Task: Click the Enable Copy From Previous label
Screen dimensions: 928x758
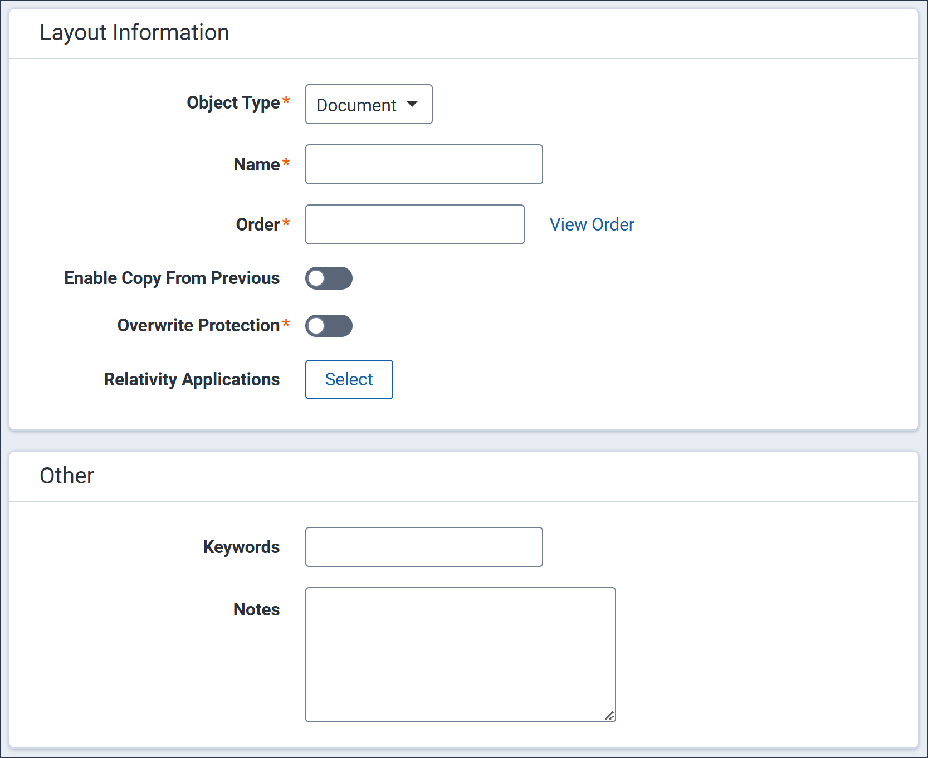Action: (x=172, y=278)
